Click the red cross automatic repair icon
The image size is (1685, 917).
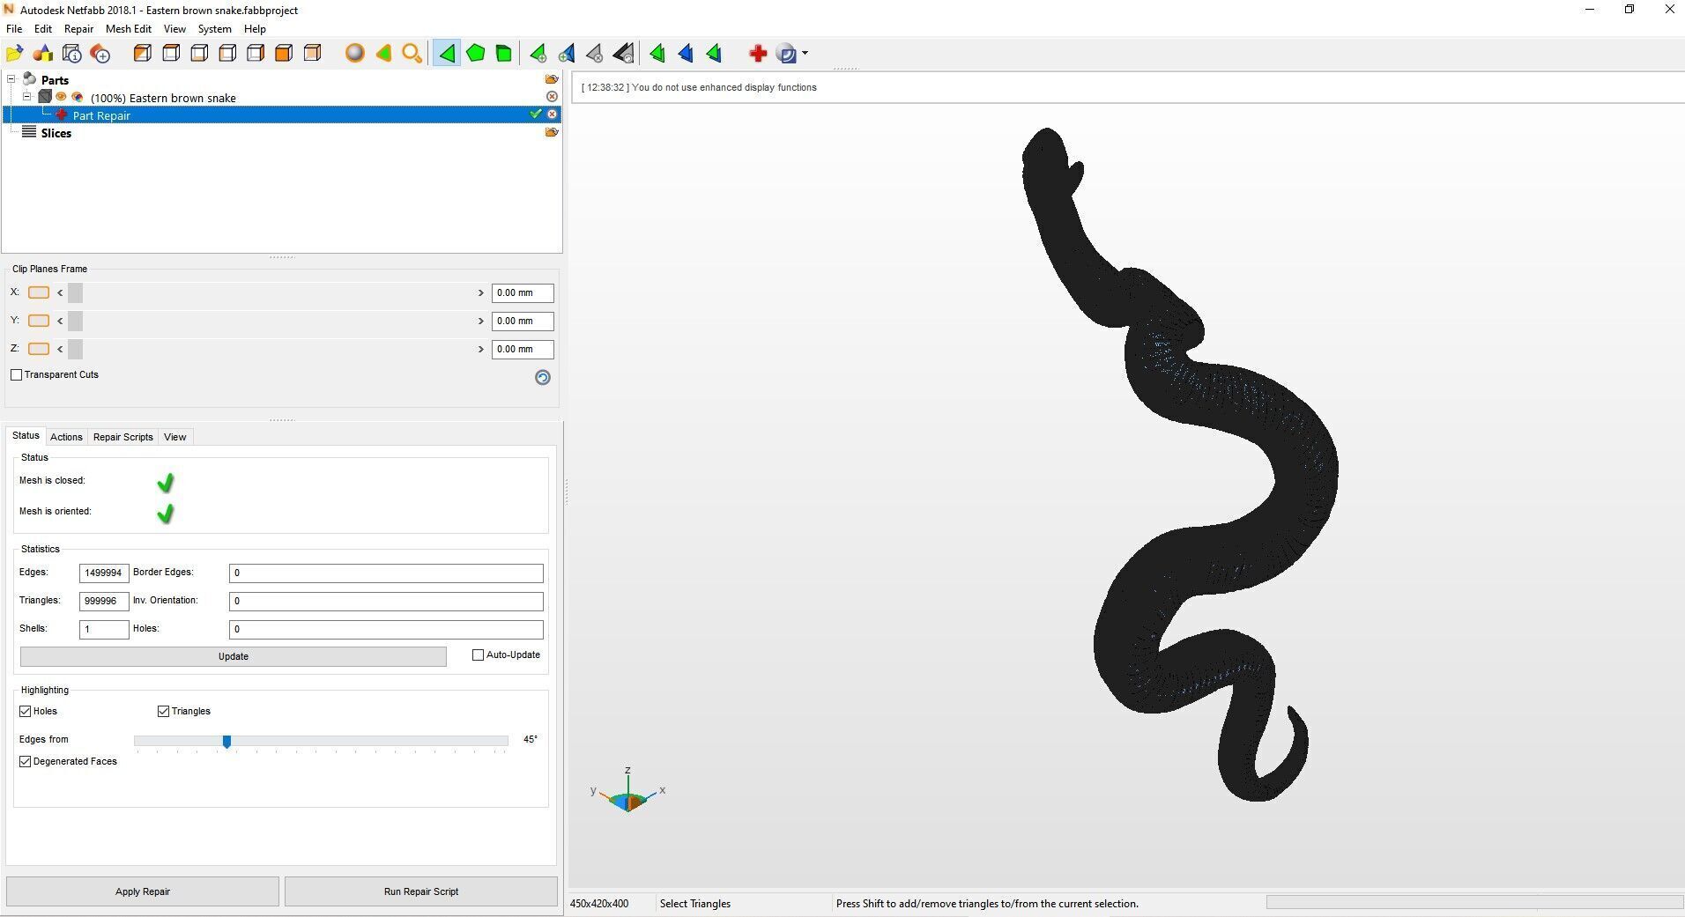(x=757, y=54)
